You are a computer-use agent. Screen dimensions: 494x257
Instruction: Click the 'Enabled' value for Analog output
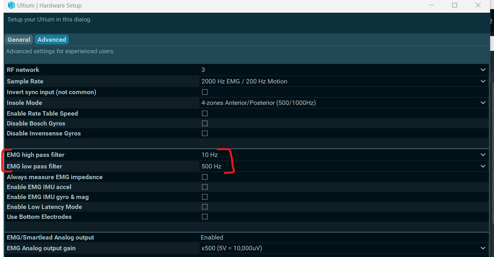click(212, 238)
